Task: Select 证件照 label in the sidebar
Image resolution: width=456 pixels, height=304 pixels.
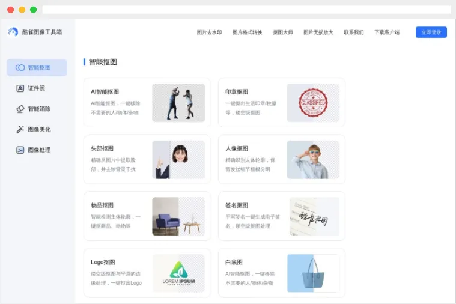Action: pos(37,88)
